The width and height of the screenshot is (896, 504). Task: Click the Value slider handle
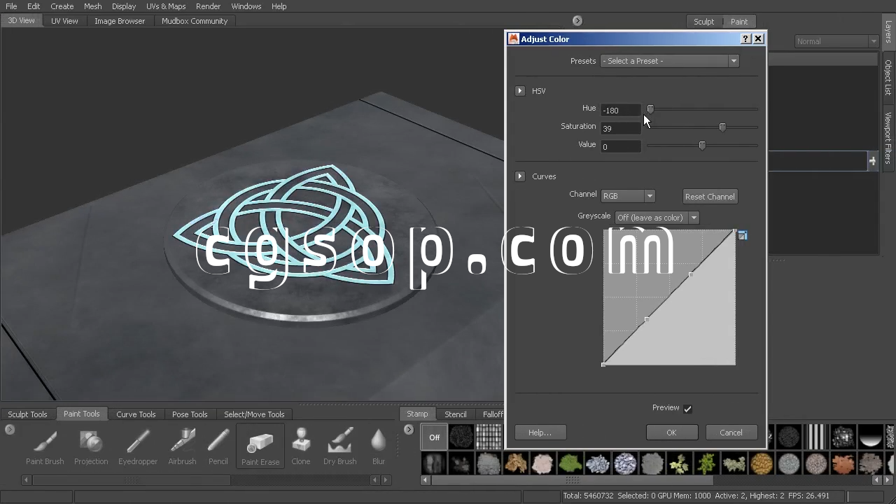[702, 145]
